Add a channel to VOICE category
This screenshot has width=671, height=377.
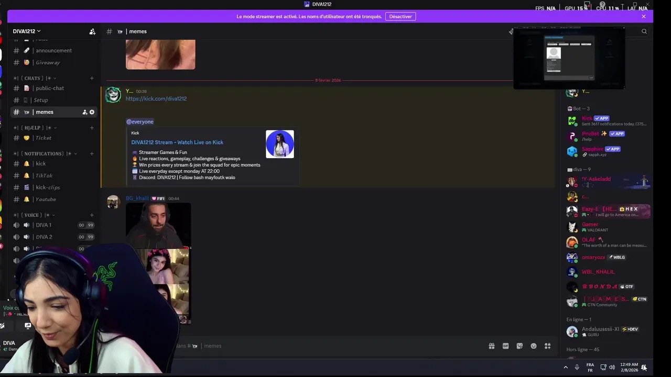pyautogui.click(x=92, y=215)
